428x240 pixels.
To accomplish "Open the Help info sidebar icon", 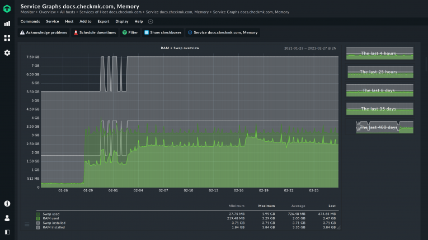I will 7,204.
